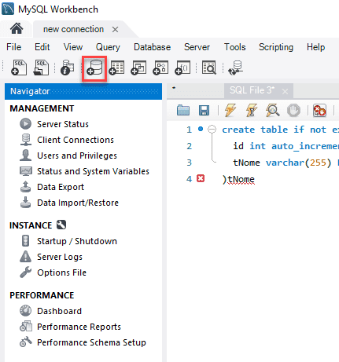This screenshot has height=362, width=339.
Task: Click the varchar keyword on line 3
Action: [286, 163]
